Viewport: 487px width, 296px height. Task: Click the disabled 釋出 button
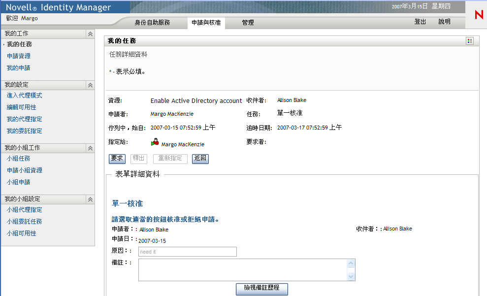point(138,159)
